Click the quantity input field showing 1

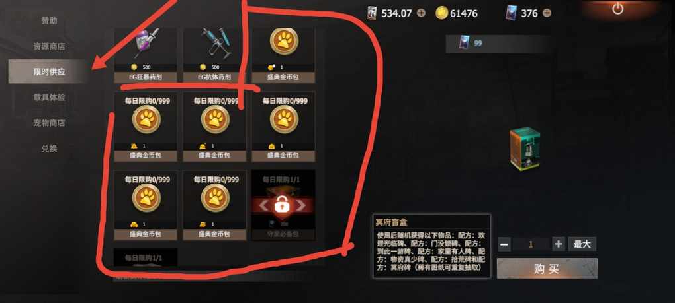pos(531,244)
